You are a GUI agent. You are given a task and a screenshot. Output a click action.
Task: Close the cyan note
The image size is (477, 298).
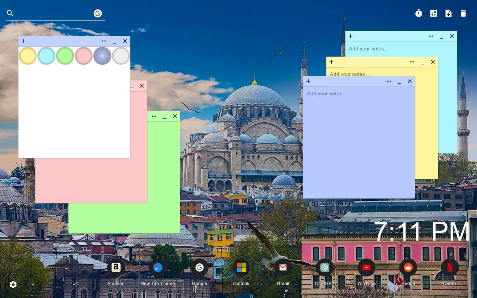[x=452, y=36]
